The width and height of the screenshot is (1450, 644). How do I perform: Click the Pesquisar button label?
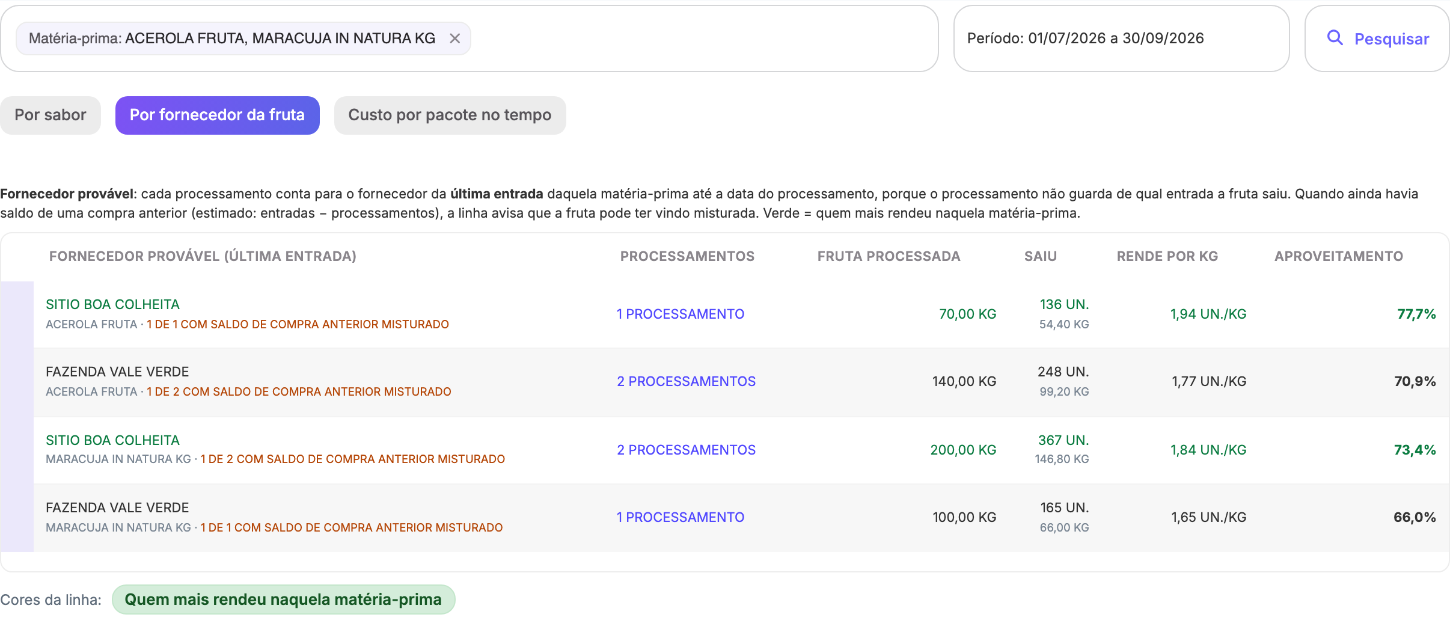1391,39
